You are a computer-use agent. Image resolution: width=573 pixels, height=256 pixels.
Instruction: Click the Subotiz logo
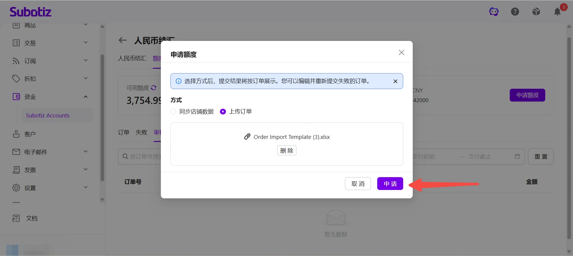[30, 12]
